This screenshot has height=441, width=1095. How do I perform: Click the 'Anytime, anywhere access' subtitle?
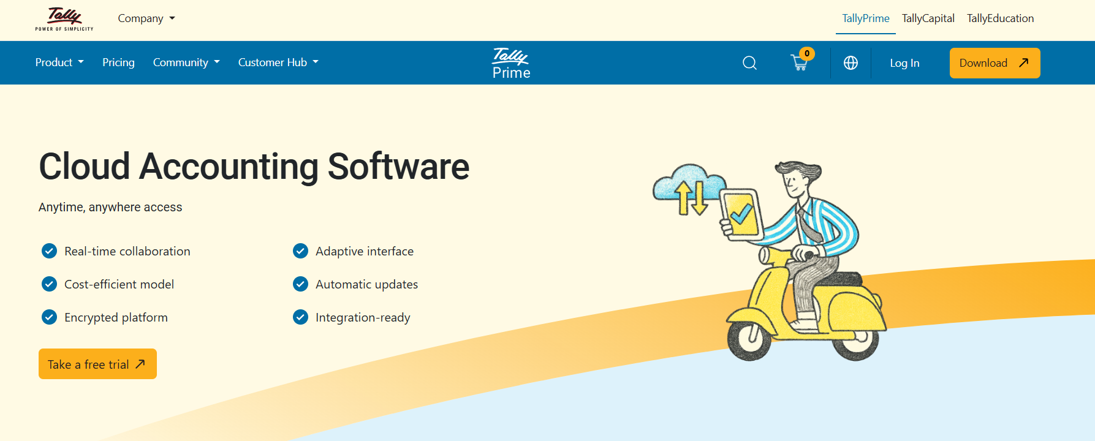110,207
